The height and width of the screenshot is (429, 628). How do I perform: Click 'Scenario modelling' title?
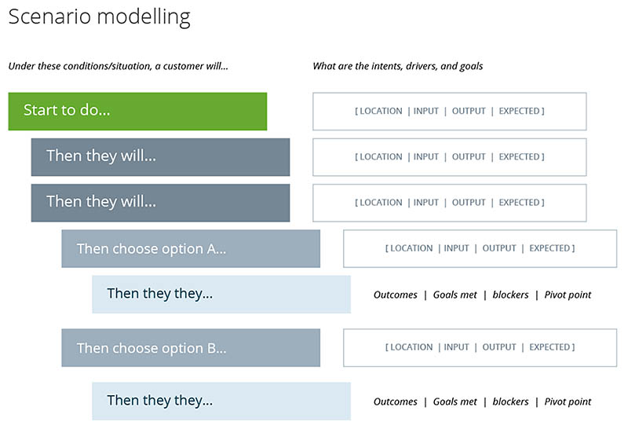(x=99, y=17)
